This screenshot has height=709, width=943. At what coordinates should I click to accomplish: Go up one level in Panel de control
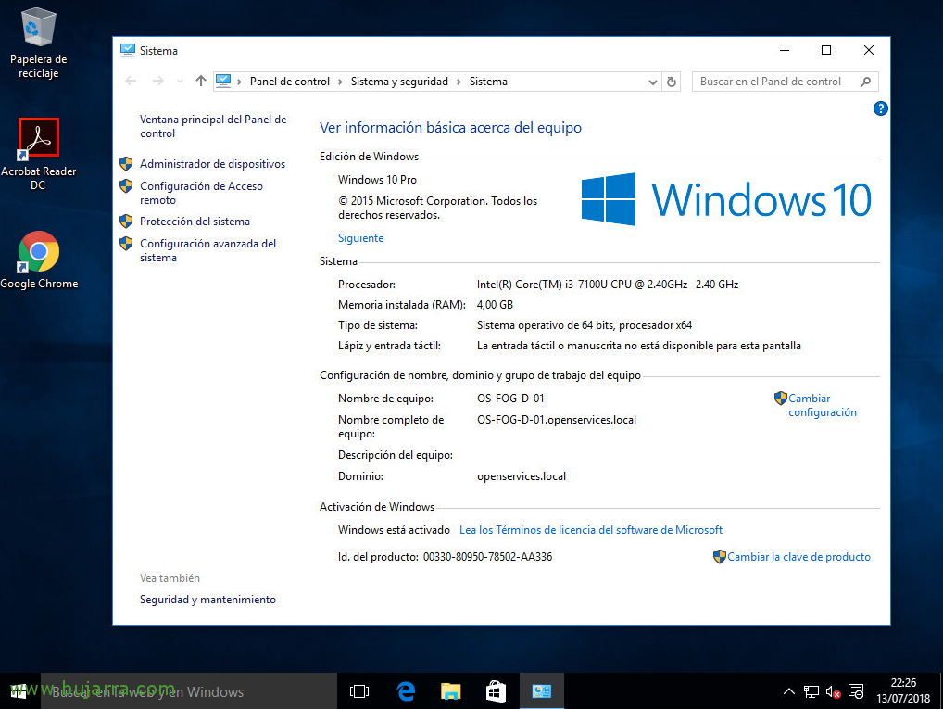[x=201, y=81]
